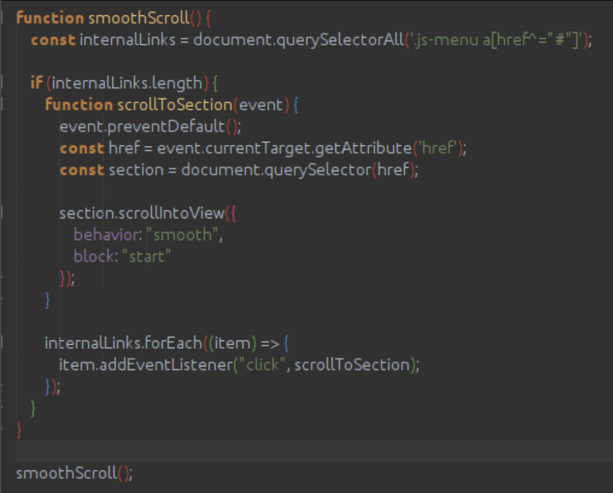Click the getAttribute method call
This screenshot has height=493, width=613.
click(368, 148)
